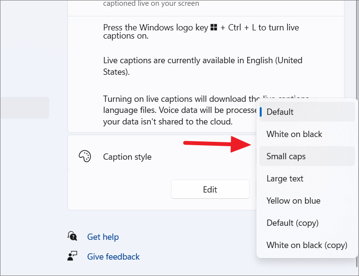Open the Get help link
The height and width of the screenshot is (276, 359).
[x=103, y=237]
